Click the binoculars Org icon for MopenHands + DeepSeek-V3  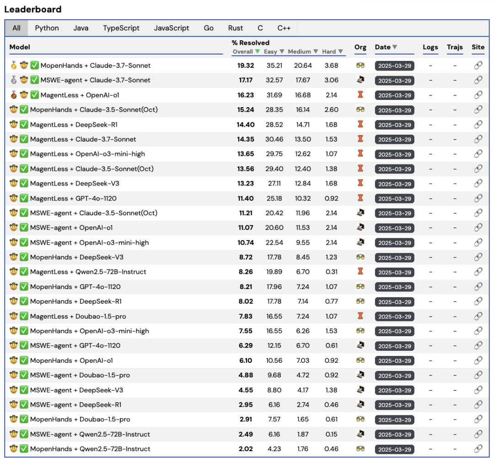coord(360,257)
